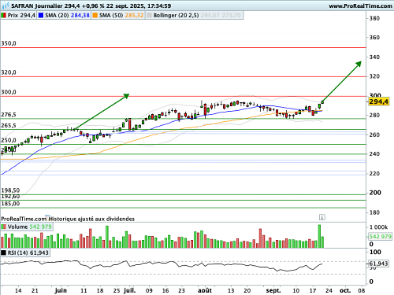The width and height of the screenshot is (394, 295).
Task: Click the tallest green volume bar in September
Action: point(319,236)
